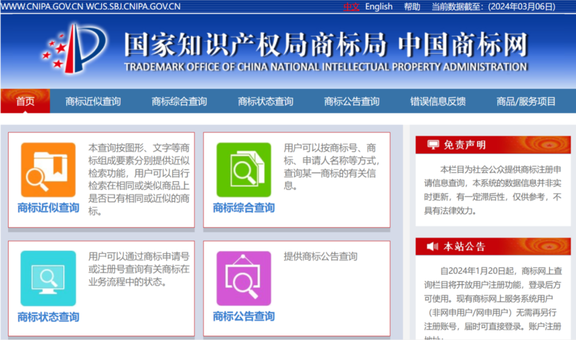Click the 本站公告 red header
This screenshot has width=576, height=340.
tap(493, 246)
